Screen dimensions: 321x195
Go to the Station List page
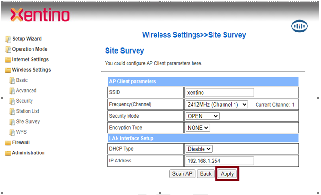(x=27, y=111)
